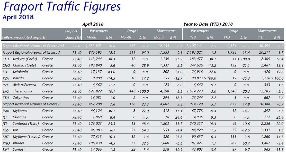Select the RHO airport code cell
Image resolution: width=286 pixels, height=153 pixels.
pos(6,143)
